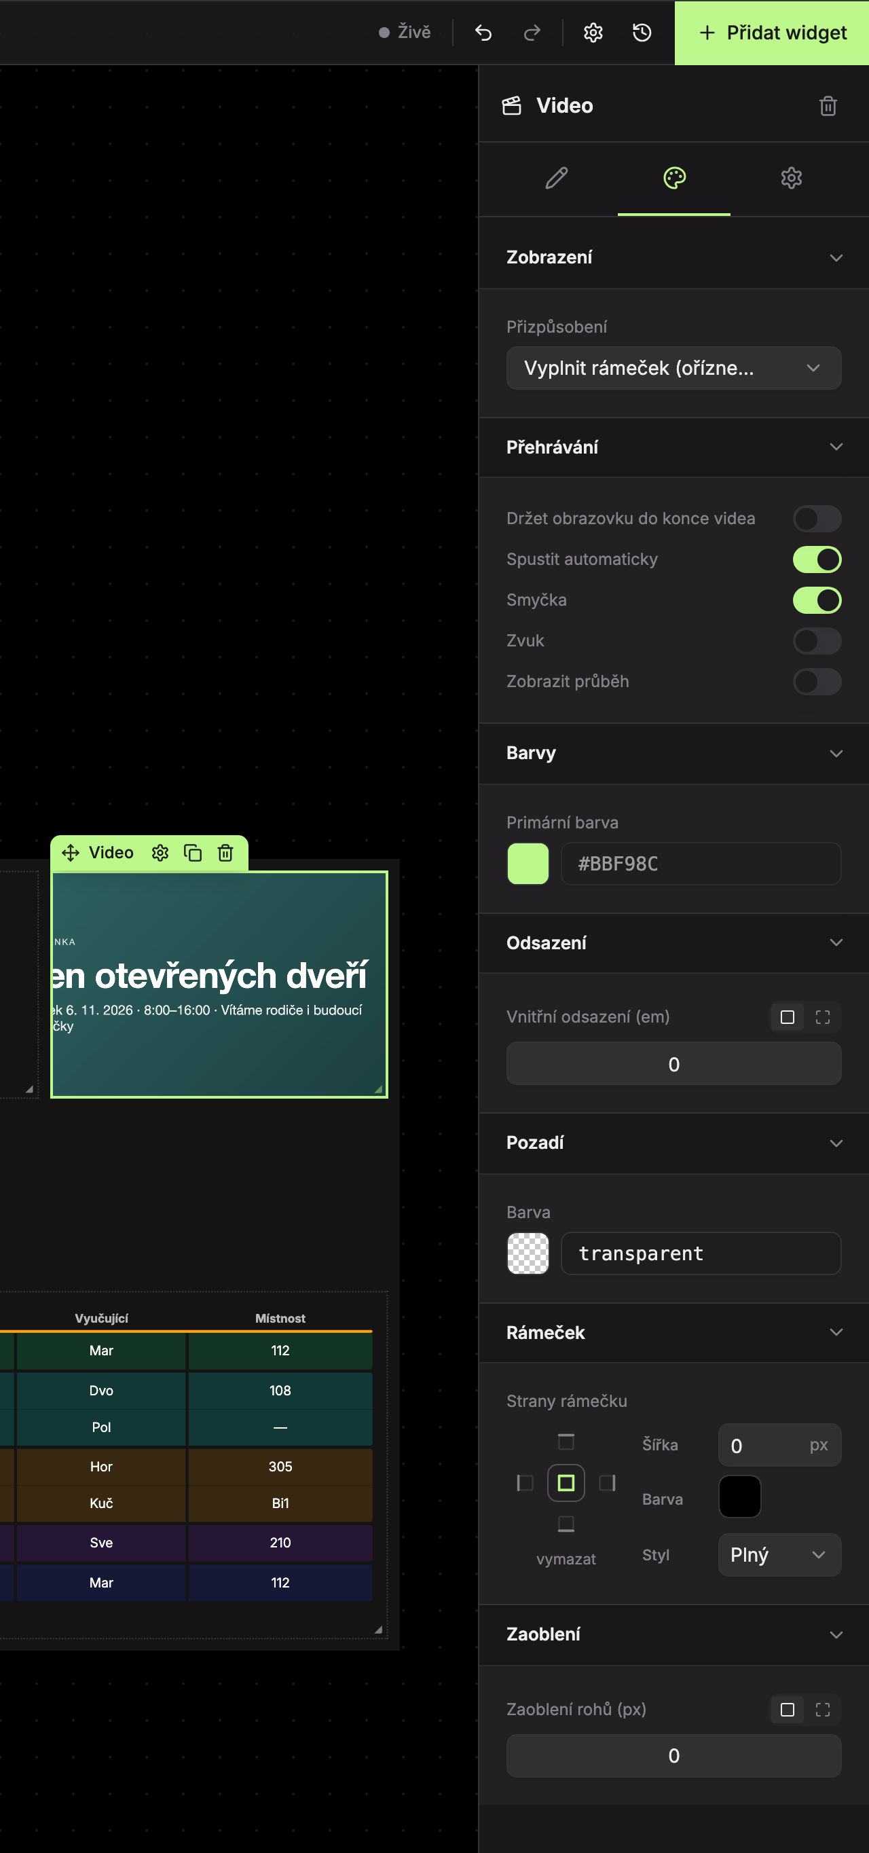The width and height of the screenshot is (869, 1853).
Task: Click the redo arrow in top toolbar
Action: [x=532, y=33]
